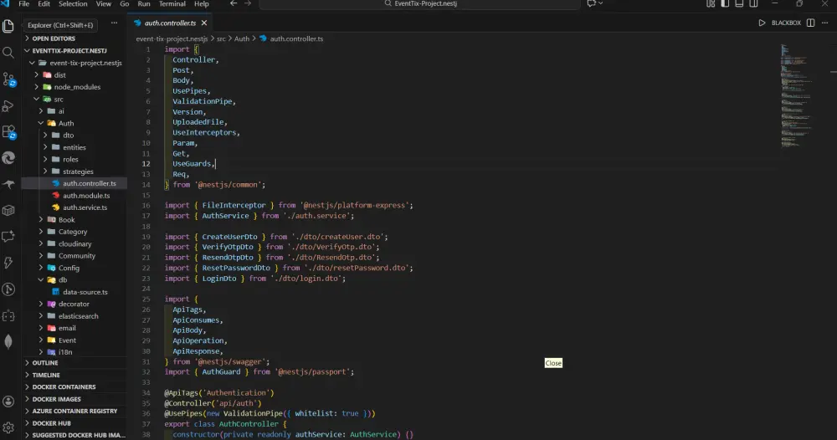Click the BLACKBOX button
This screenshot has height=440, width=837.
pyautogui.click(x=785, y=23)
